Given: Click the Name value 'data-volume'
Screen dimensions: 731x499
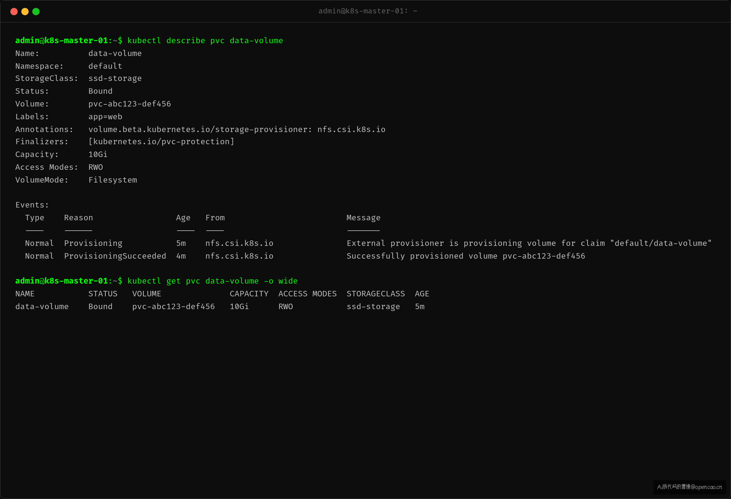Looking at the screenshot, I should click(x=115, y=54).
